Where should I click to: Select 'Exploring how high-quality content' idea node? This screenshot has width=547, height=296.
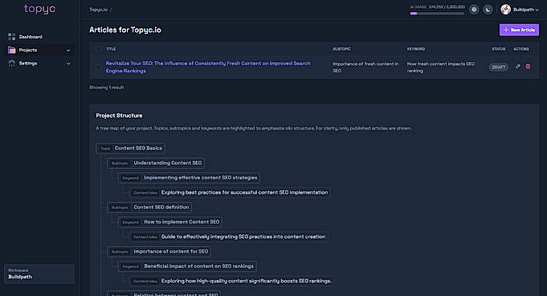click(231, 281)
